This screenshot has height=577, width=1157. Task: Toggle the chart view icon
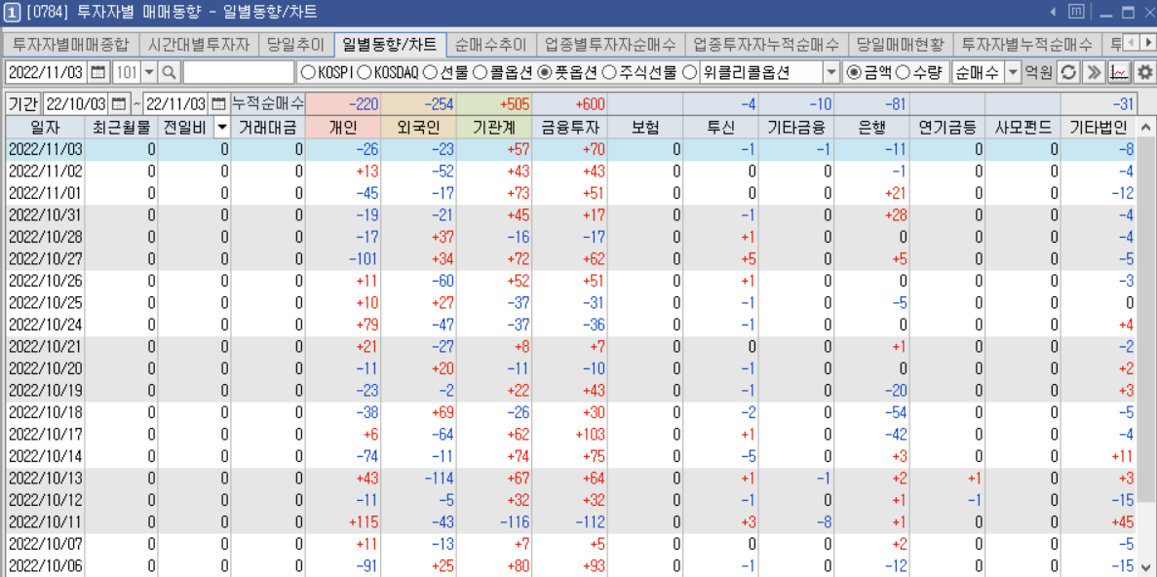[1119, 72]
